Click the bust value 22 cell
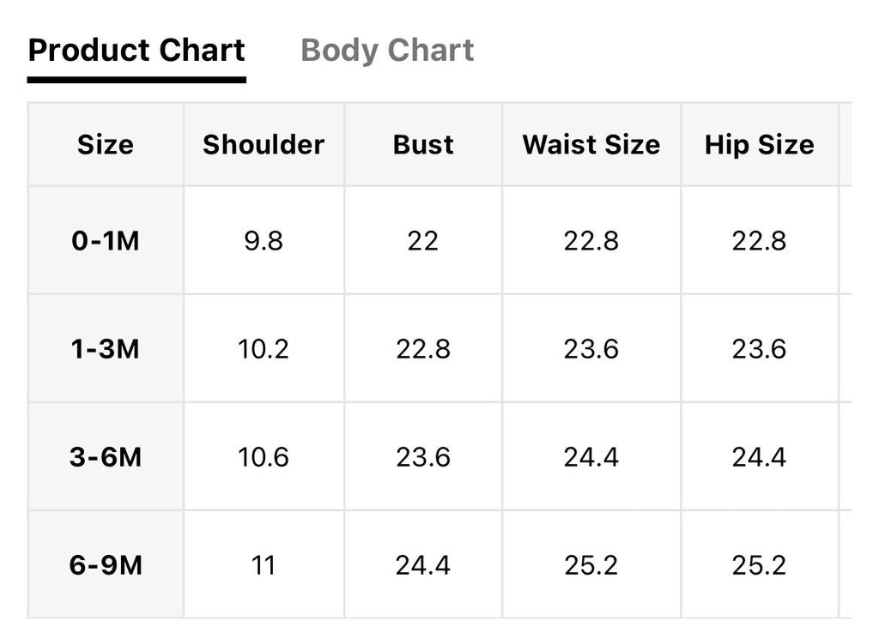Viewport: 879px width, 627px height. pyautogui.click(x=423, y=241)
